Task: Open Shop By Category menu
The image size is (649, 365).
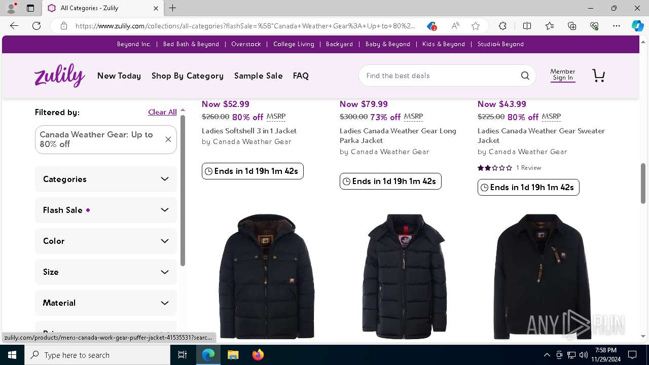Action: coord(188,76)
